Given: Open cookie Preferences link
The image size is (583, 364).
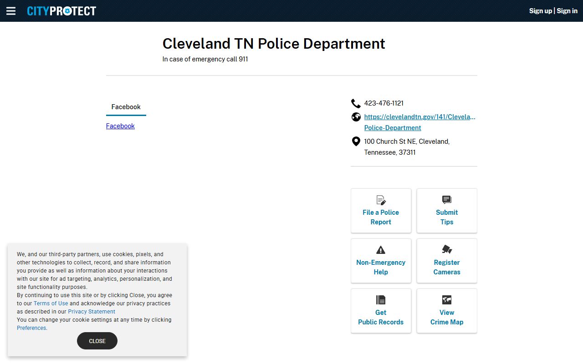Looking at the screenshot, I should [31, 328].
